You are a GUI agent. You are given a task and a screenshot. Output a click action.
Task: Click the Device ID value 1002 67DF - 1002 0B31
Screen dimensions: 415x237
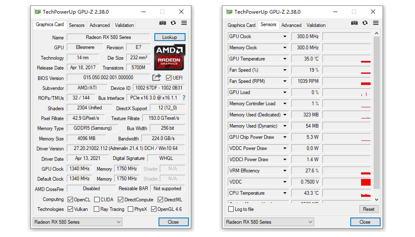[x=159, y=88]
